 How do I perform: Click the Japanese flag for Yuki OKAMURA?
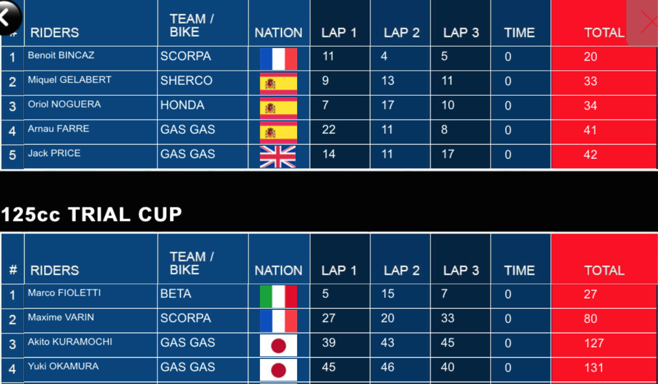pos(279,369)
